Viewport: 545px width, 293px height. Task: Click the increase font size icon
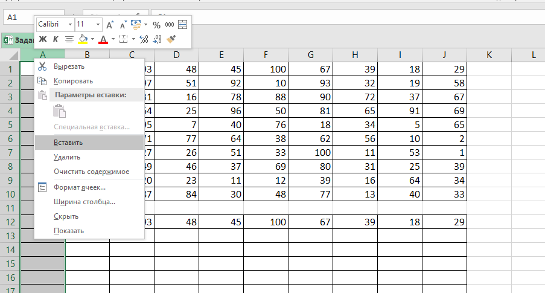click(110, 25)
